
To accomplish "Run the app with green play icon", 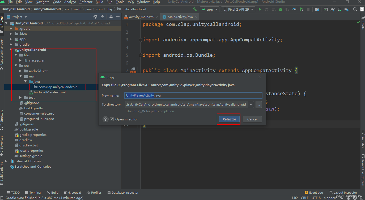I will (260, 9).
